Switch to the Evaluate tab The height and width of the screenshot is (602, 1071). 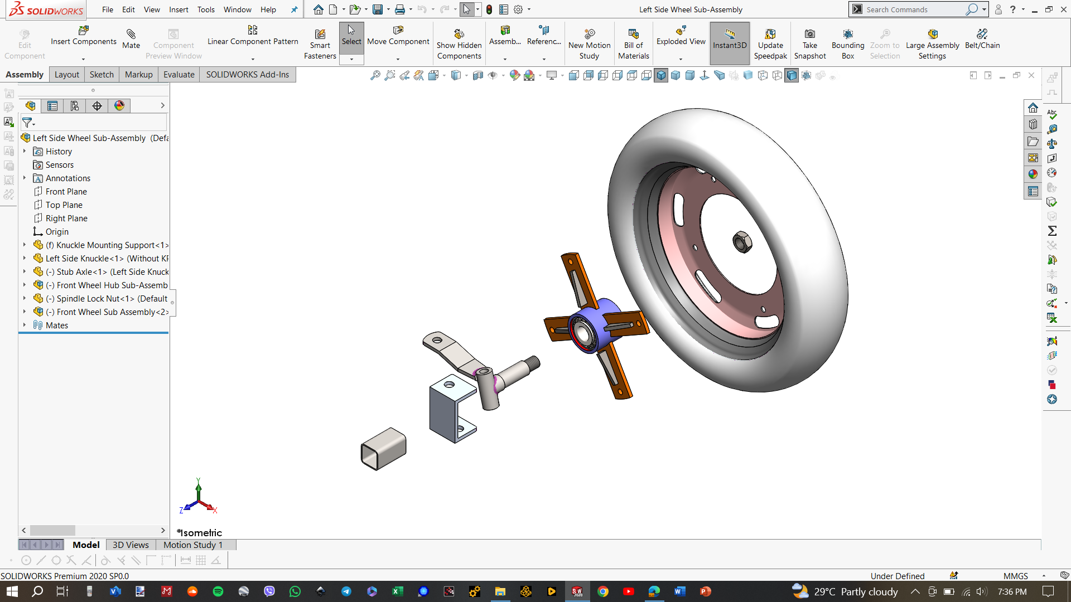[x=179, y=75]
